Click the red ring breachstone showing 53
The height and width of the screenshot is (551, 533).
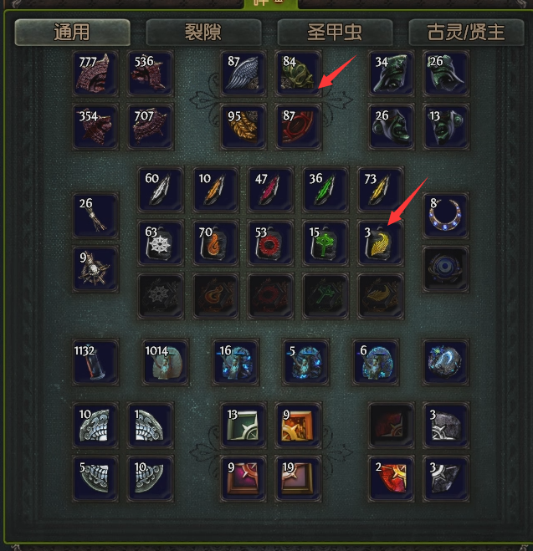270,242
